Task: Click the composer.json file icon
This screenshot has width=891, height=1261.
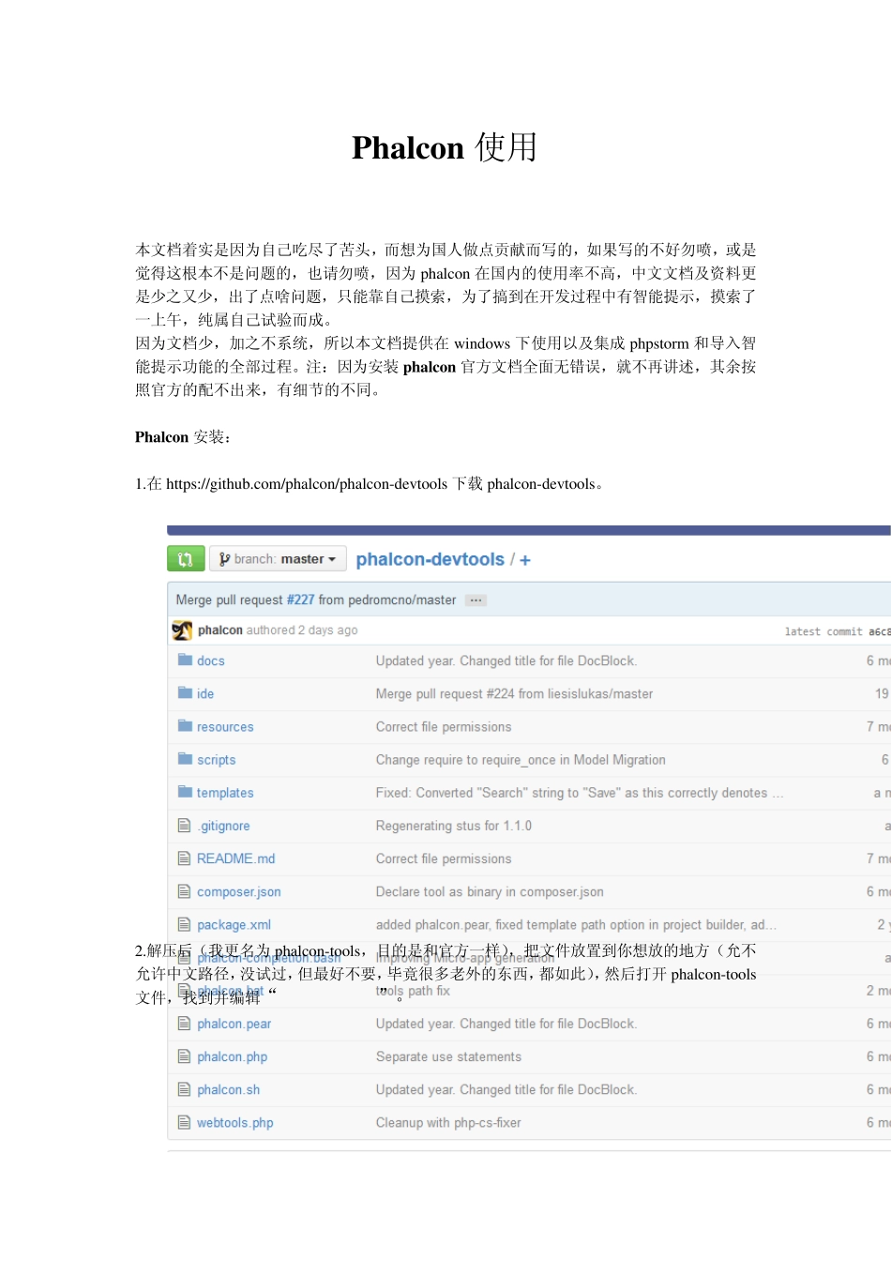Action: point(185,891)
